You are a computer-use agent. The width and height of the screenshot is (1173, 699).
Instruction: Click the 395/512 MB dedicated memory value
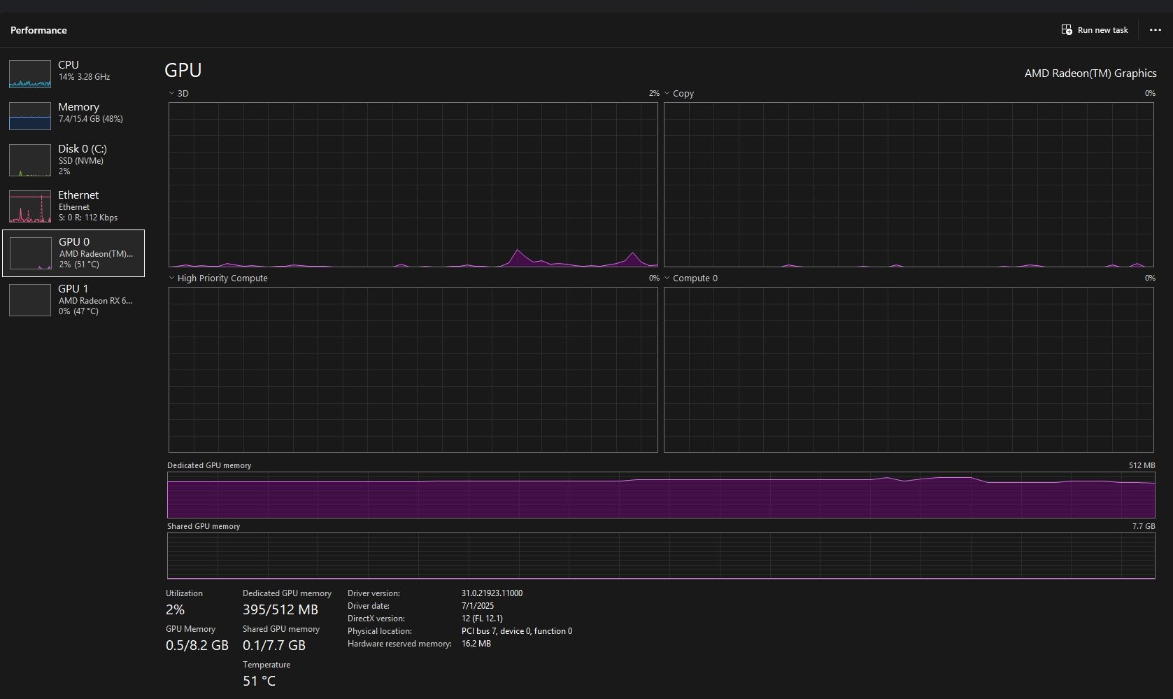(280, 609)
